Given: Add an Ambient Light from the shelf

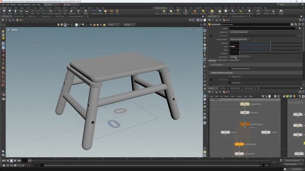Looking at the screenshot, I should click(x=249, y=12).
